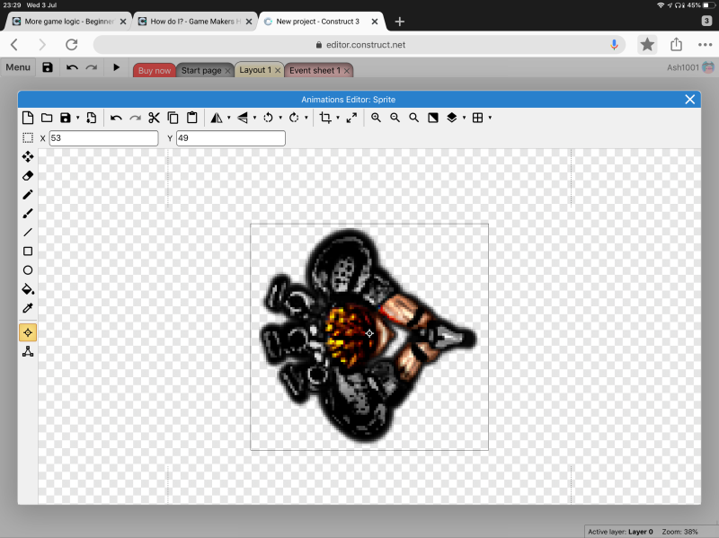The height and width of the screenshot is (538, 719).
Task: Select the color picker eyedropper tool
Action: click(28, 308)
